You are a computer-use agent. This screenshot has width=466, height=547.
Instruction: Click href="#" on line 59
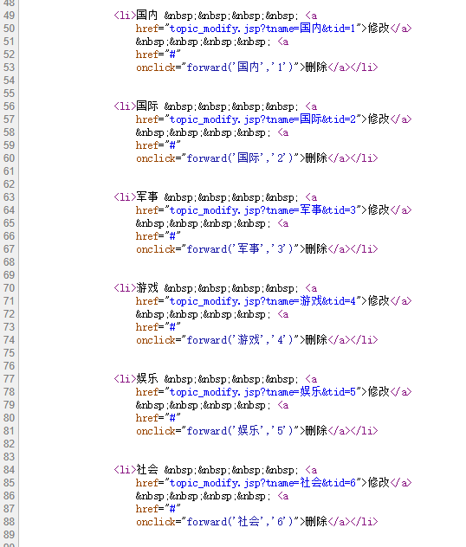[x=159, y=145]
